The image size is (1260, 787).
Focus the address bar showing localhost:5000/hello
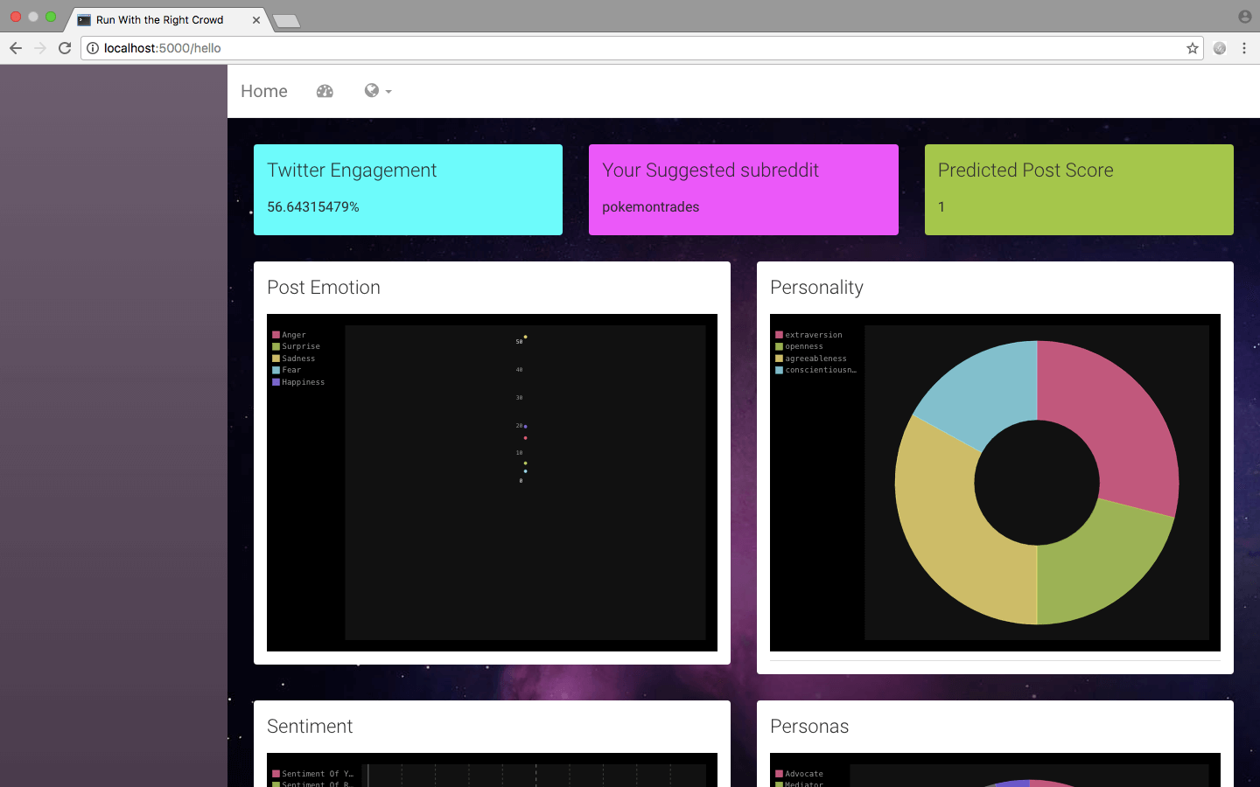643,48
